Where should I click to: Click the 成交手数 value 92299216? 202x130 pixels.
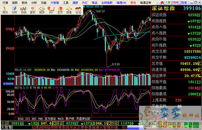pyautogui.click(x=193, y=58)
